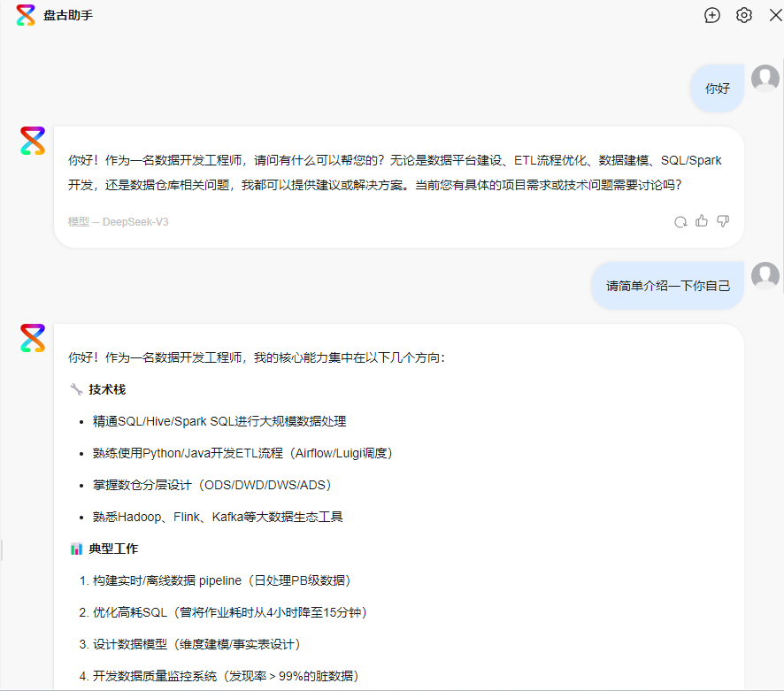Close the 盘古助手 panel

point(775,16)
